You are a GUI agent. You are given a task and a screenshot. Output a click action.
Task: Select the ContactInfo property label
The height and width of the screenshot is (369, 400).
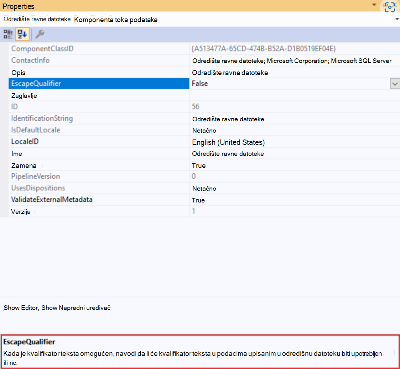(x=30, y=60)
